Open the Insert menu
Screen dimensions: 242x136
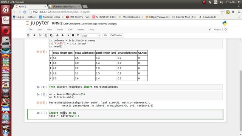(x=60, y=29)
